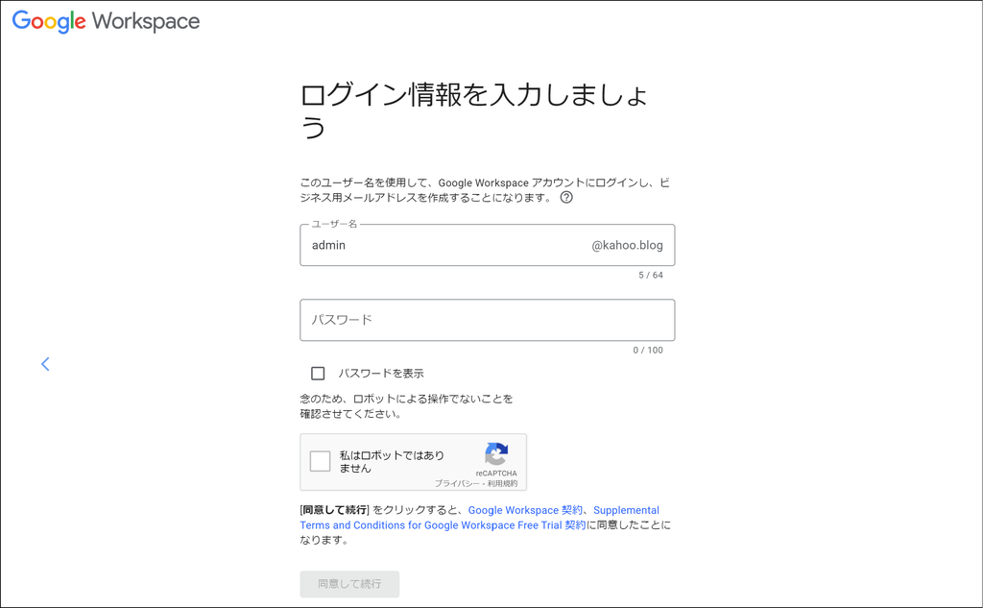Click the help question-mark icon
The height and width of the screenshot is (608, 983).
pyautogui.click(x=566, y=198)
